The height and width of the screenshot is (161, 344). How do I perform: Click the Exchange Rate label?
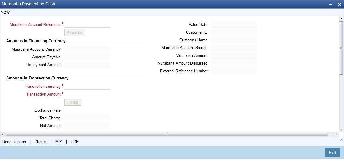coord(47,110)
